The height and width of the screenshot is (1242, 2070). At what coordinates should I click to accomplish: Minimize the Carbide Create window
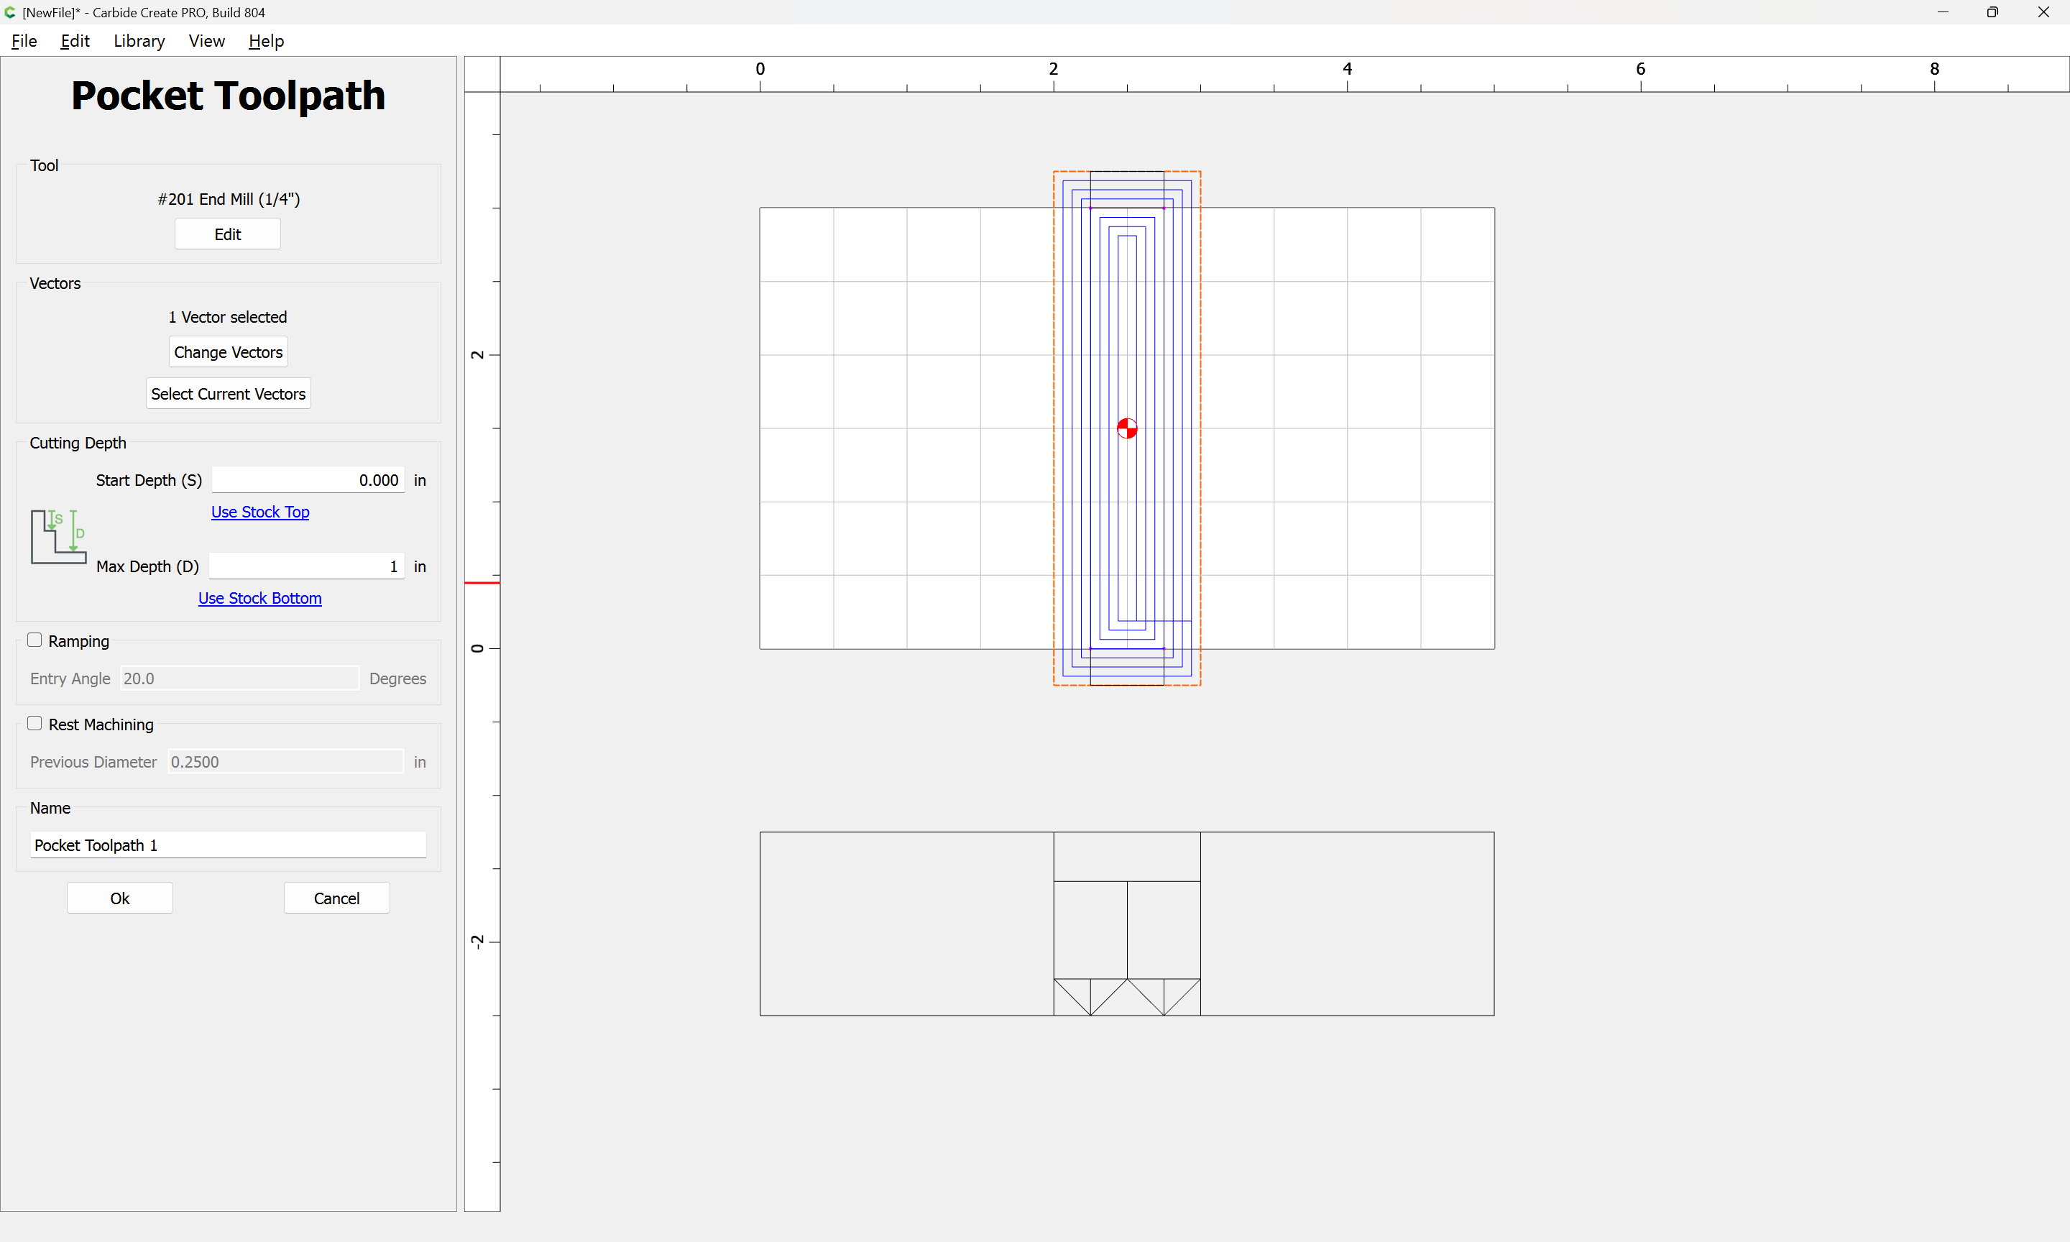1942,12
